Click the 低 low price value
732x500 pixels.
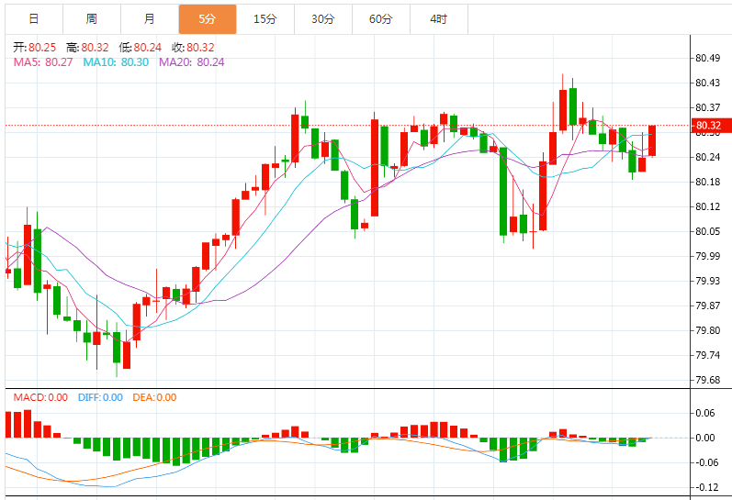coord(147,48)
